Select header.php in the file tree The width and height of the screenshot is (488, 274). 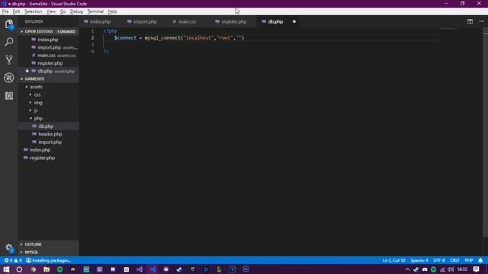(49, 134)
